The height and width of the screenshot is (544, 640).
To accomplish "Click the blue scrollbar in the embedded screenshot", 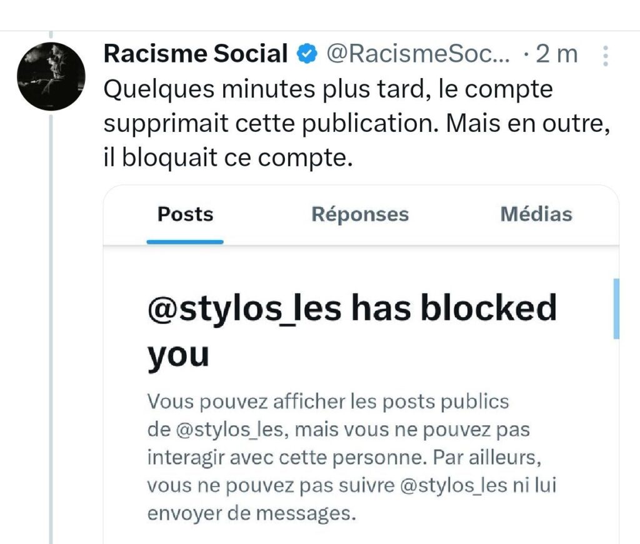I will pos(616,308).
